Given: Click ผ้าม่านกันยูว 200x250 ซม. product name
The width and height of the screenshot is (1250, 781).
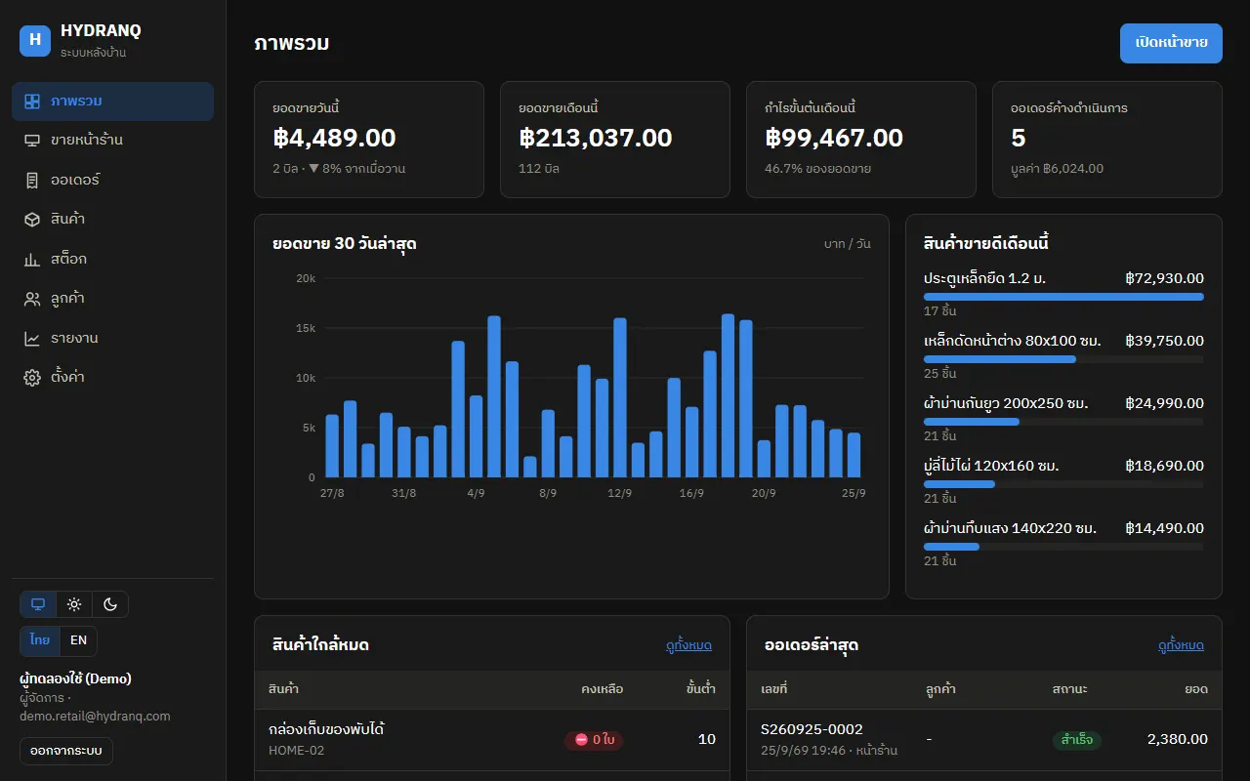Looking at the screenshot, I should coord(1006,403).
